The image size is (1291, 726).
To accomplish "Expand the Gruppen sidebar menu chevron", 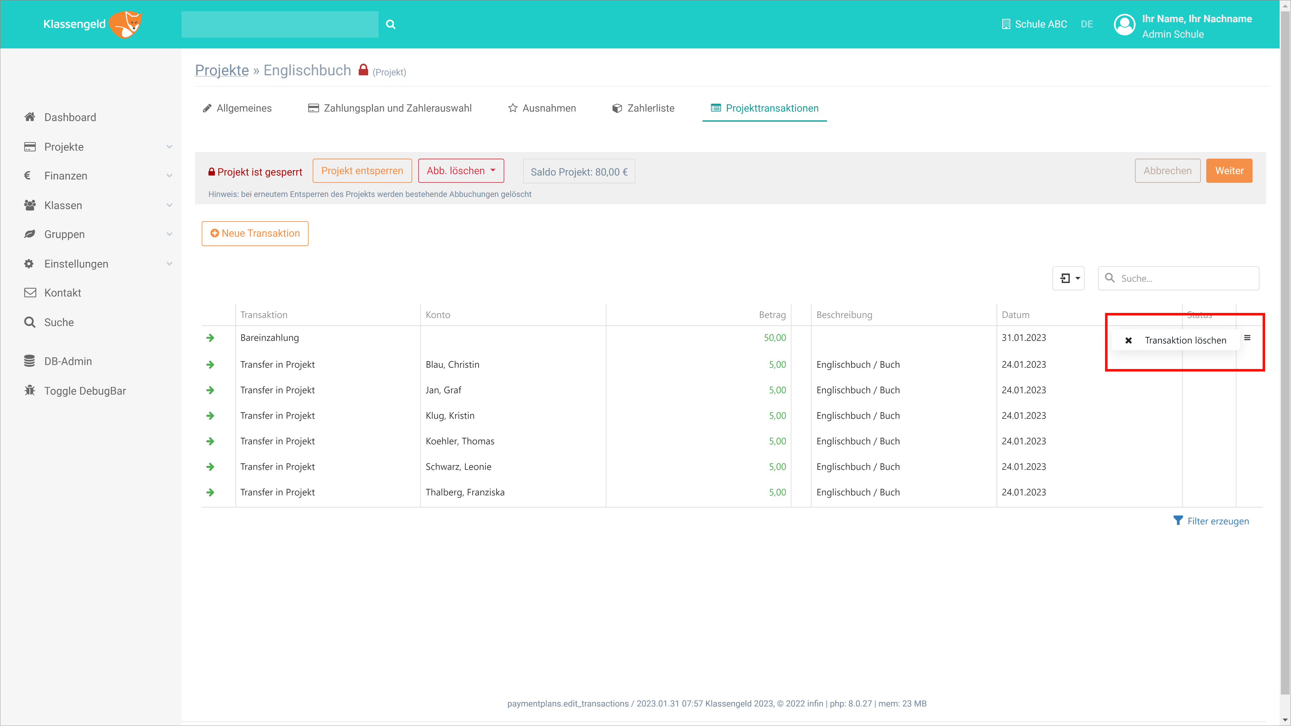I will (169, 234).
